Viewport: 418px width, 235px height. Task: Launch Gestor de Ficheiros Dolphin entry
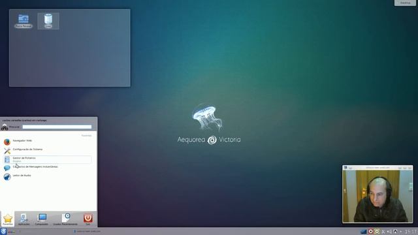click(x=48, y=159)
